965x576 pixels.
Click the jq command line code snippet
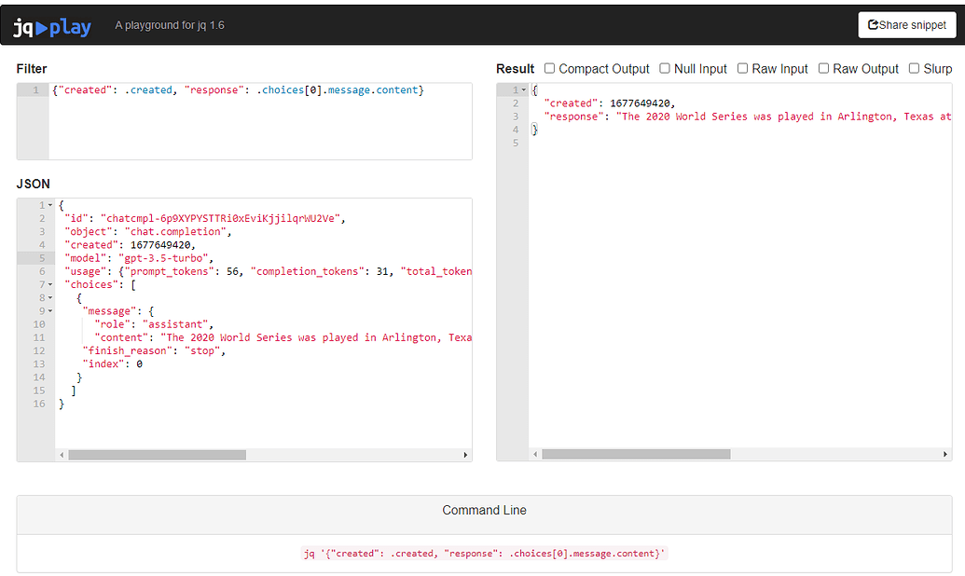[484, 554]
